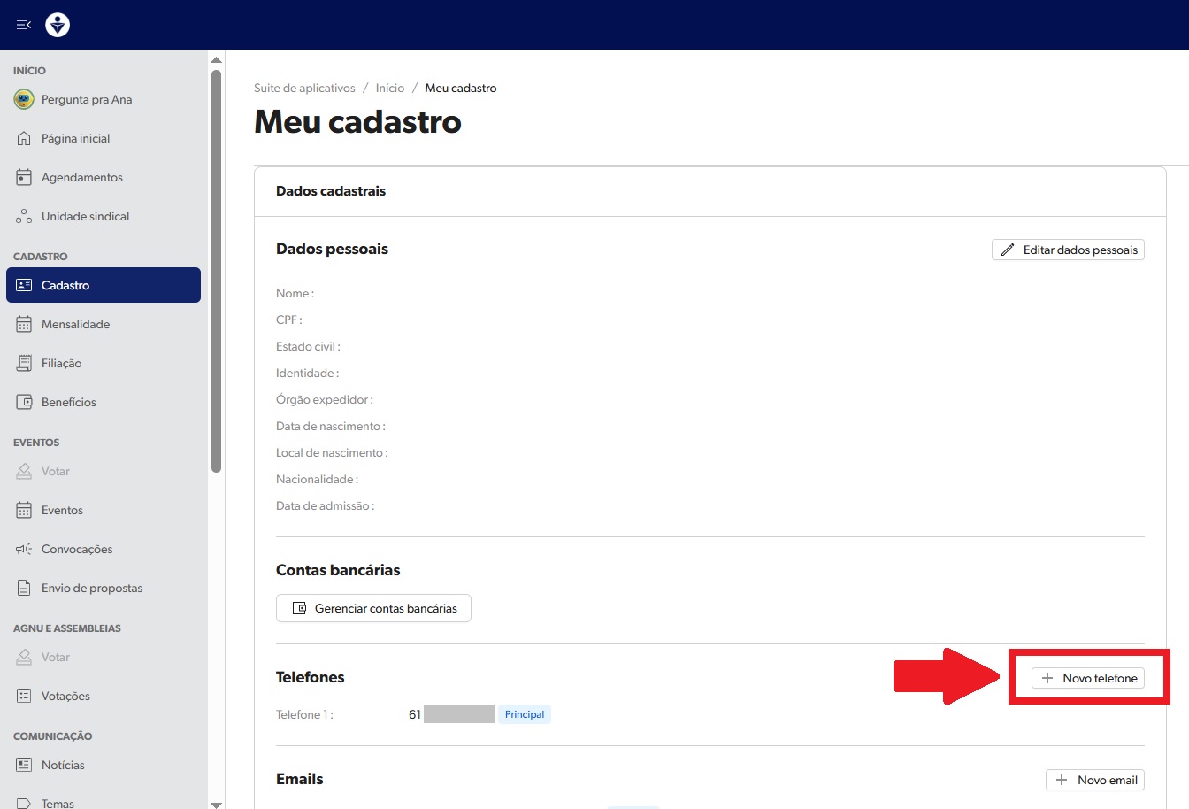Collapse the sidebar with the hamburger icon
The width and height of the screenshot is (1189, 809).
pyautogui.click(x=24, y=25)
